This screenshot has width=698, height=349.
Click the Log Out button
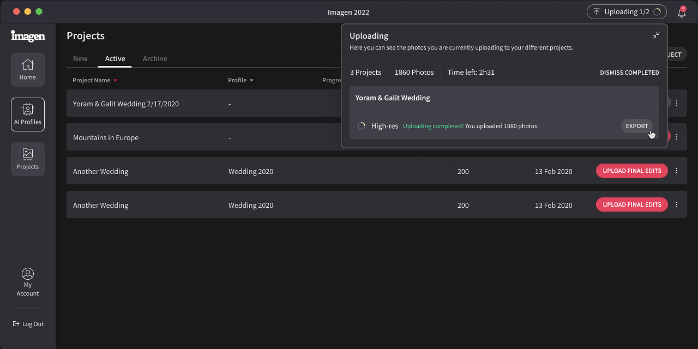(x=28, y=324)
